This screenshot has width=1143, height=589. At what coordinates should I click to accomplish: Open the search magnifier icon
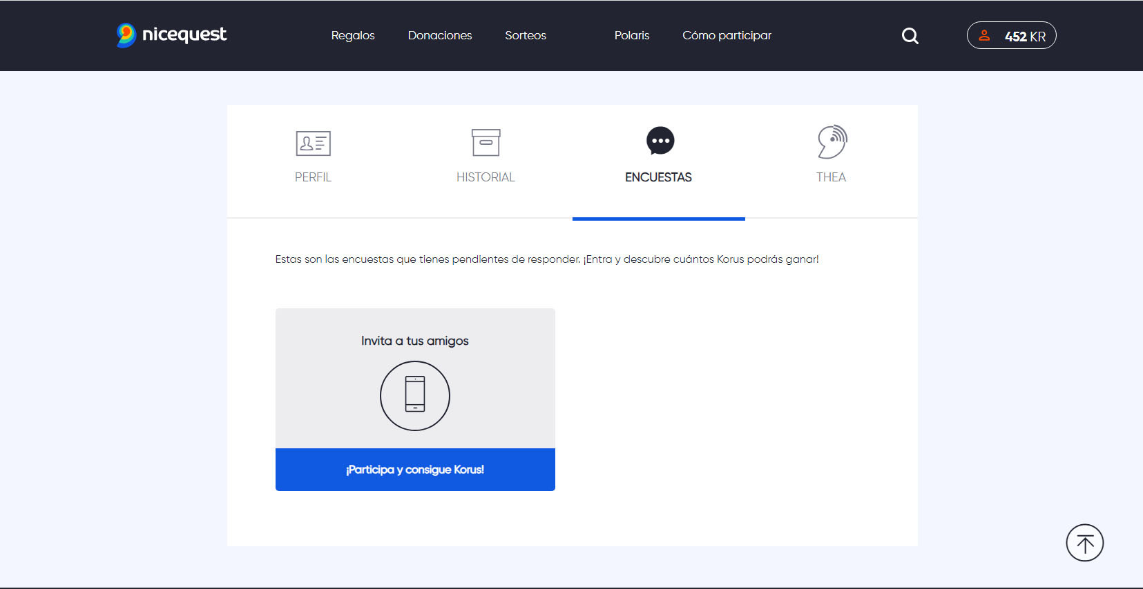point(910,36)
